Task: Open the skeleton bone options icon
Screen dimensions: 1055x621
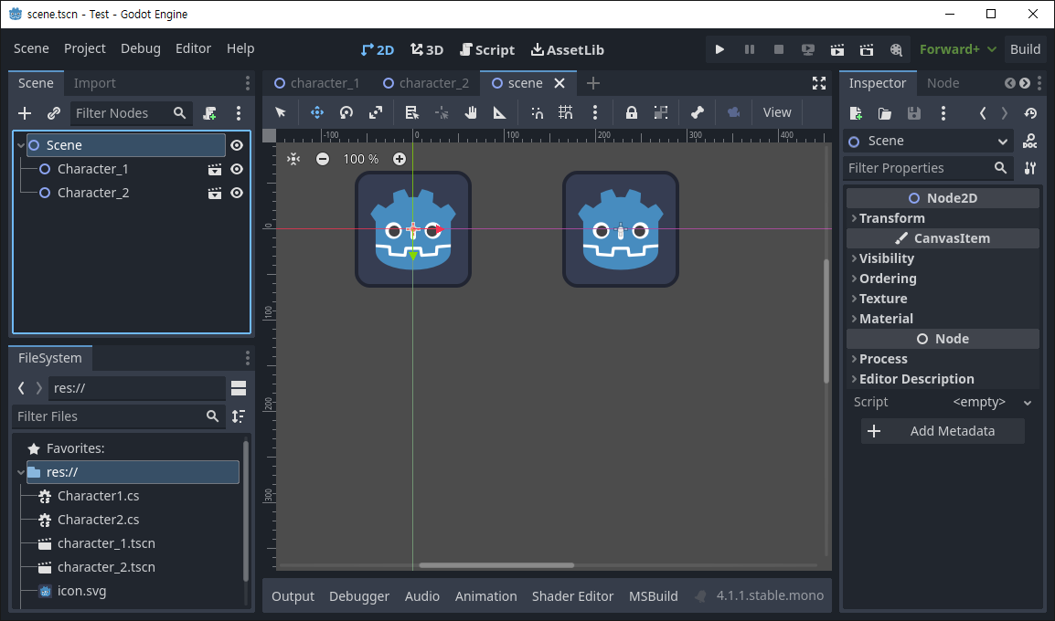Action: pyautogui.click(x=697, y=112)
